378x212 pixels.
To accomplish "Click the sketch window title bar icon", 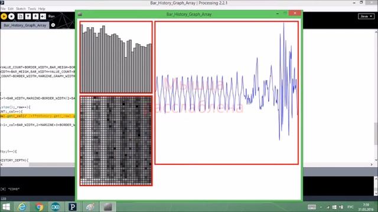I will pos(80,14).
